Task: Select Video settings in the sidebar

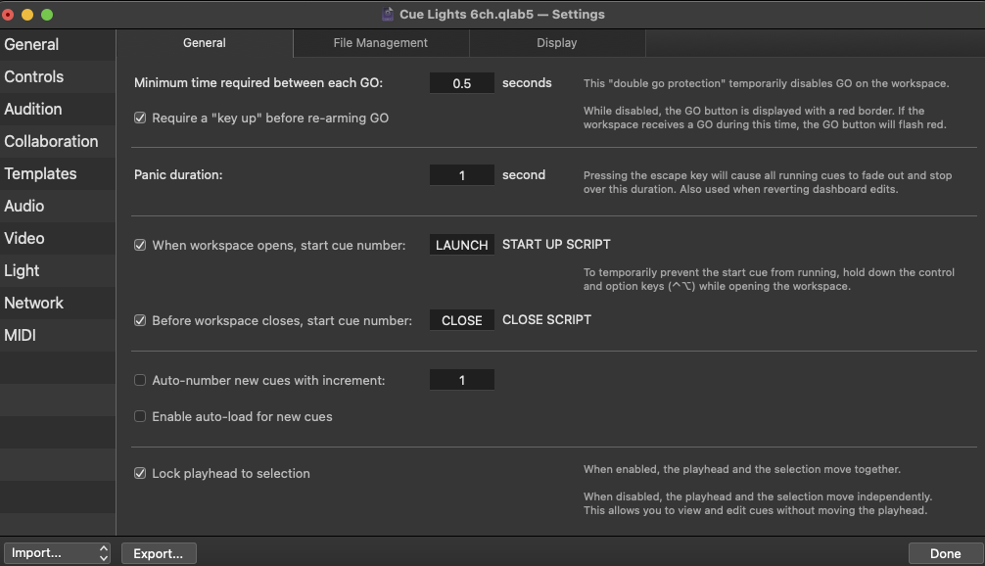Action: (24, 238)
